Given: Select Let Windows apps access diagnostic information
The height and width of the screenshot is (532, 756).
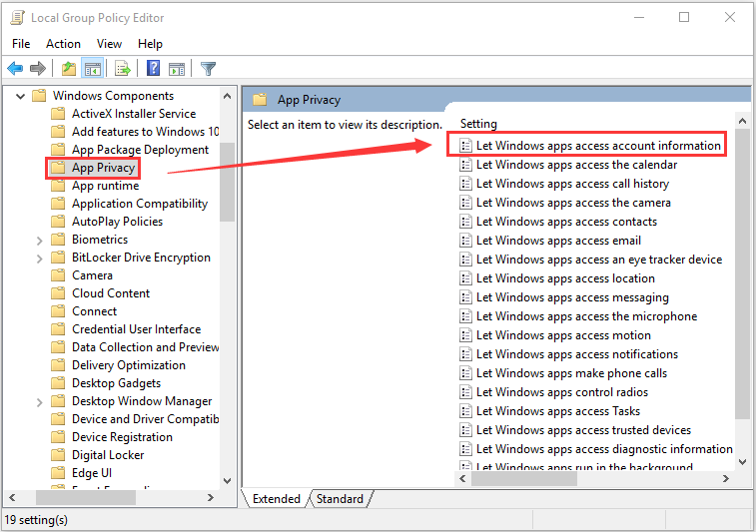Looking at the screenshot, I should pyautogui.click(x=604, y=449).
